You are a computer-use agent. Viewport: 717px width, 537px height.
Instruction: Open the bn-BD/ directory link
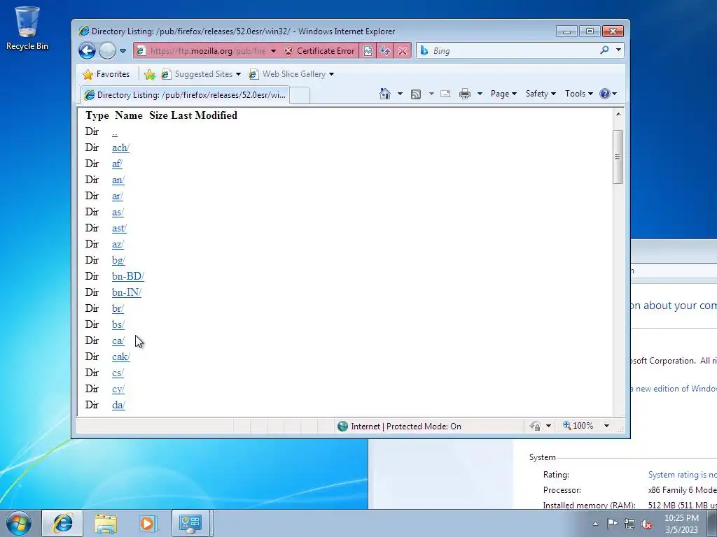coord(128,276)
